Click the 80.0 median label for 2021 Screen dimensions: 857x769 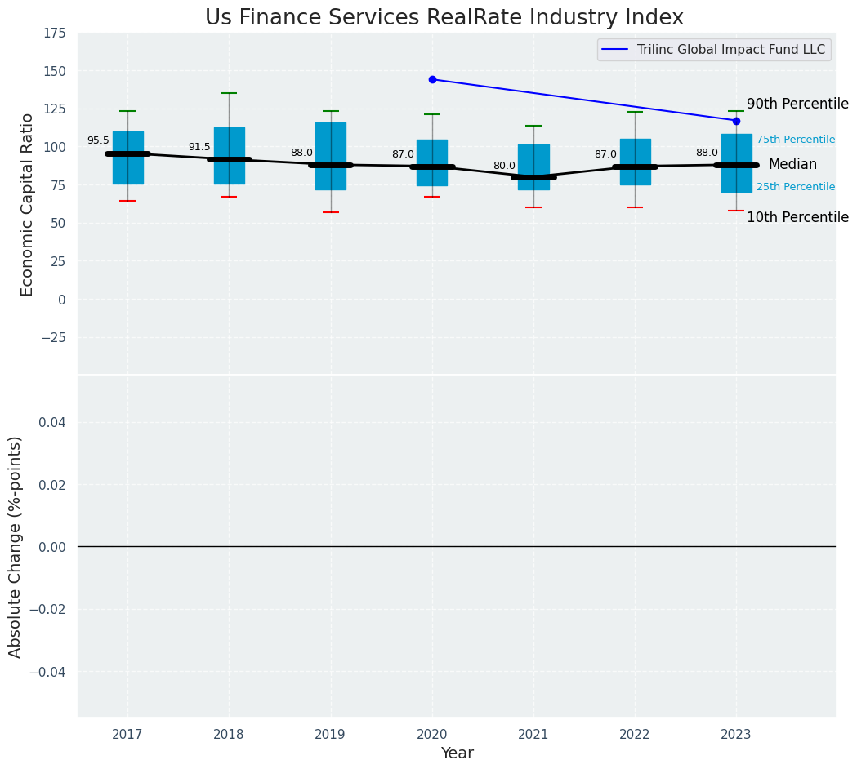(x=504, y=166)
